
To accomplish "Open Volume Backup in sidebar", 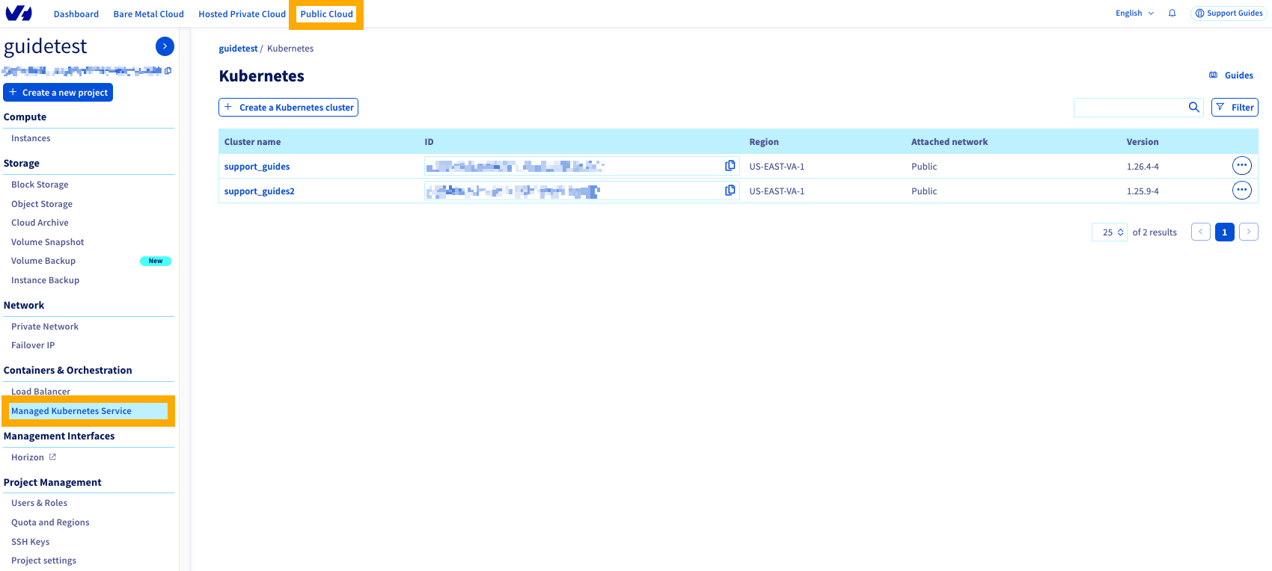I will (x=43, y=261).
